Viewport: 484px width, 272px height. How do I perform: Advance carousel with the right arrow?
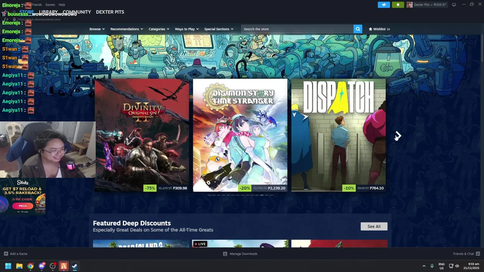coord(398,135)
